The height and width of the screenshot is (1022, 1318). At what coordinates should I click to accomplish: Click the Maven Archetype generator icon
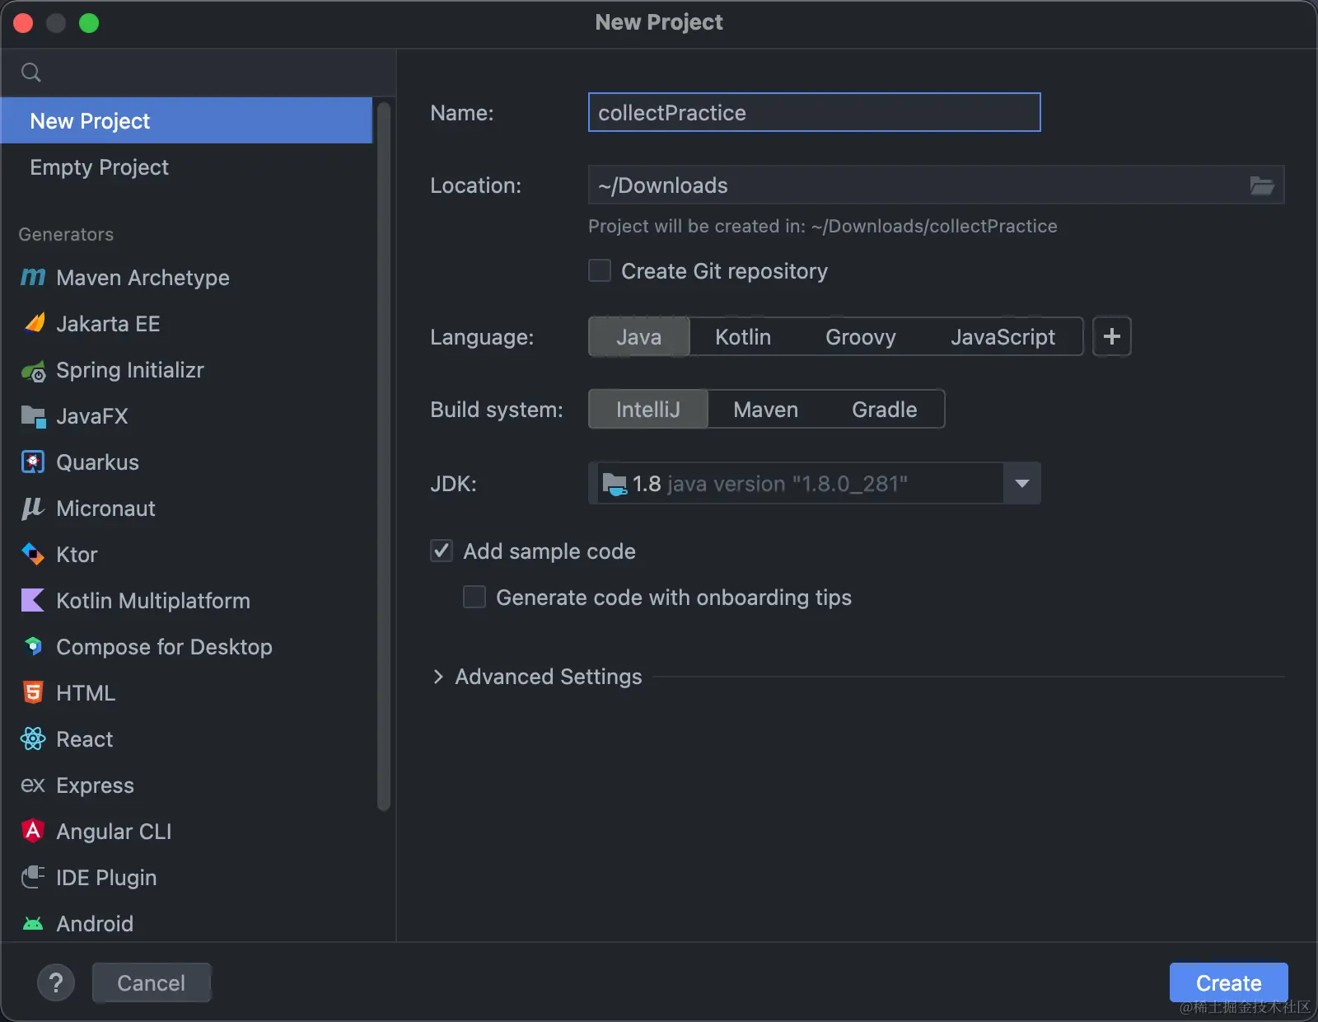[33, 278]
